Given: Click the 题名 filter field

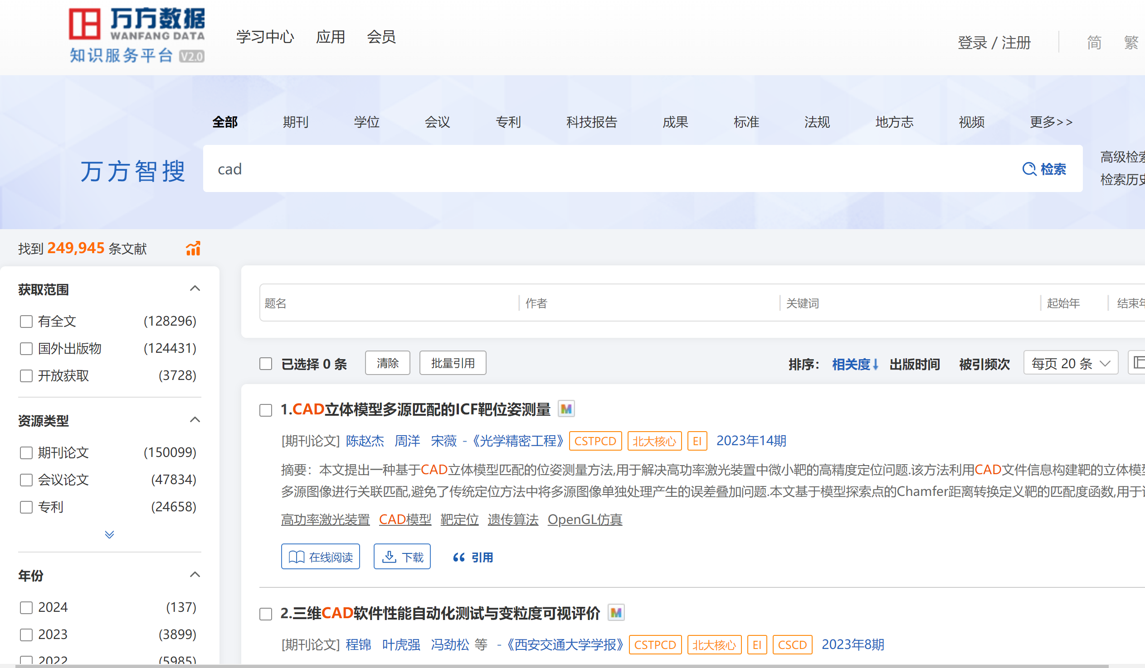Looking at the screenshot, I should tap(390, 303).
